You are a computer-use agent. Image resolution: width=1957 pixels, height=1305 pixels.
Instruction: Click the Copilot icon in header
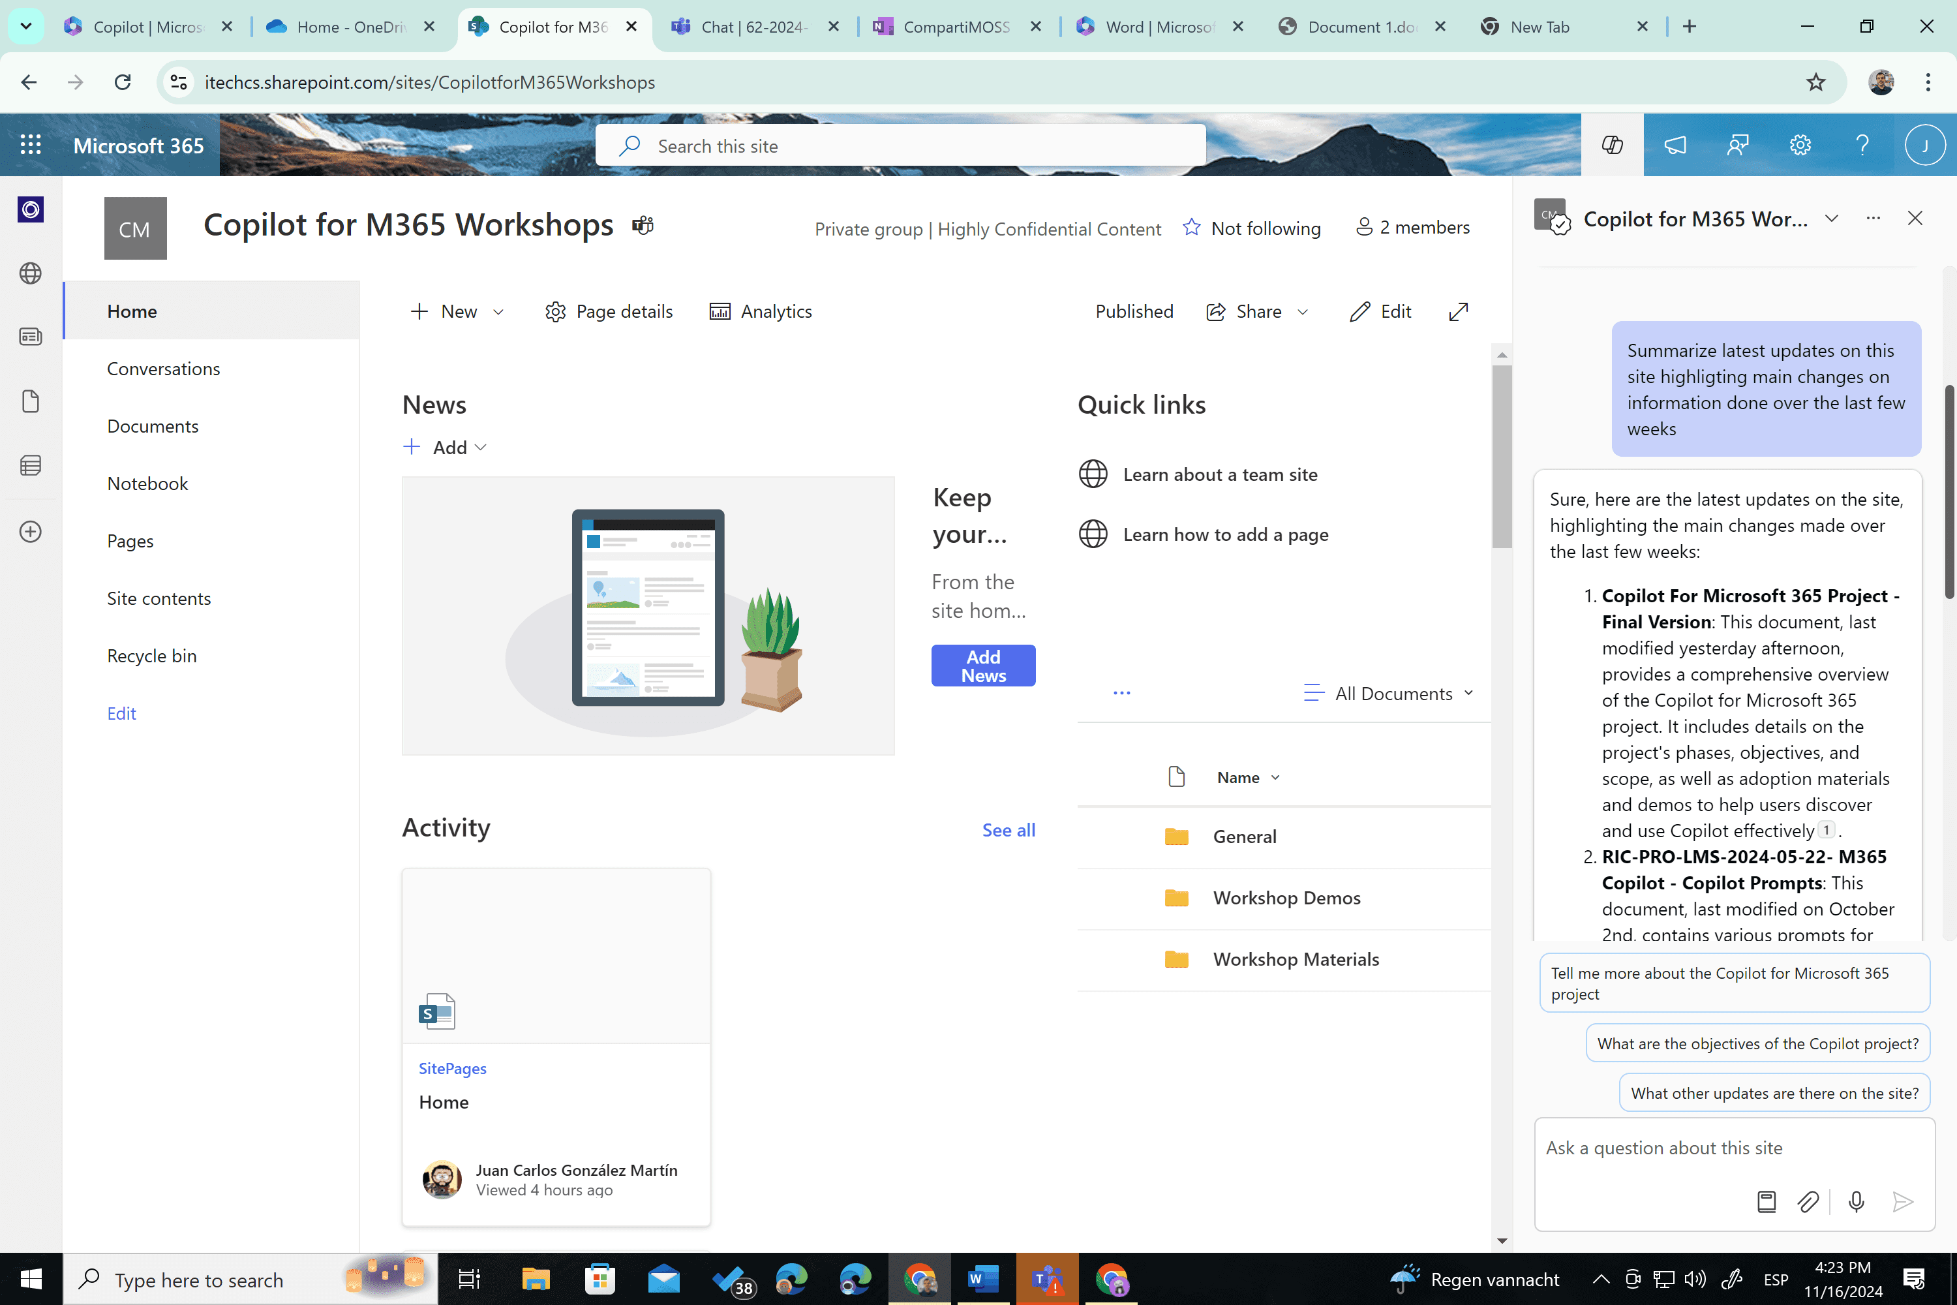coord(1612,145)
